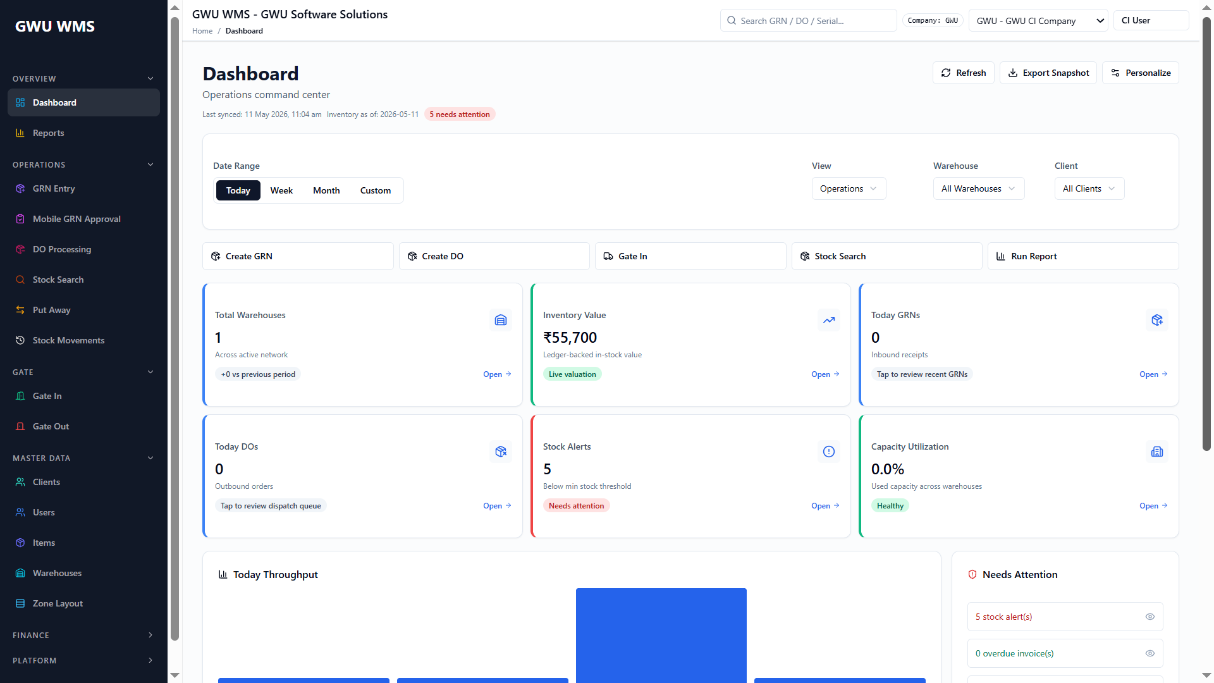Viewport: 1214px width, 683px height.
Task: Select the Week date range
Action: [x=281, y=190]
